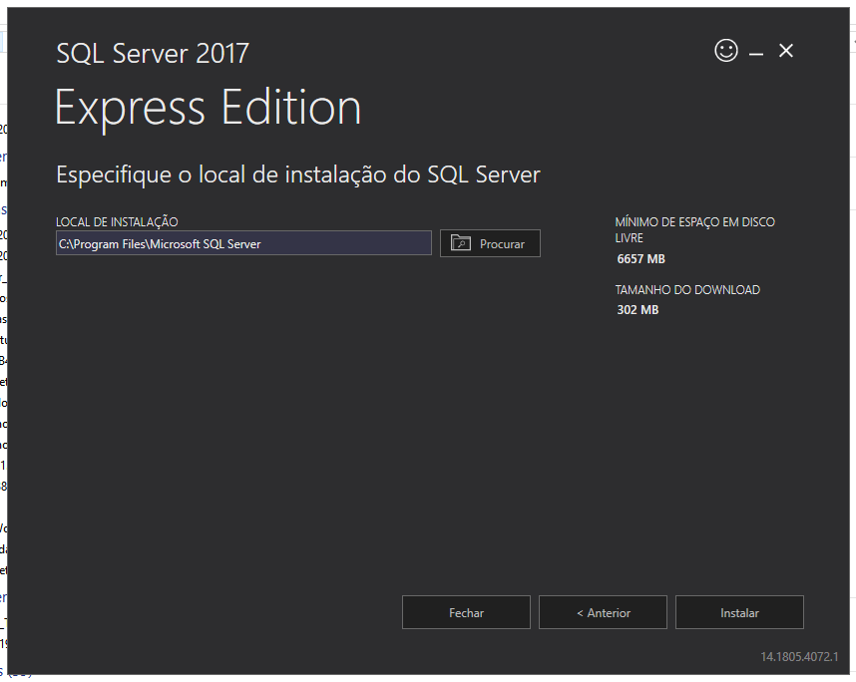Click the TAMANHO DO DOWNLOAD label

(x=687, y=290)
